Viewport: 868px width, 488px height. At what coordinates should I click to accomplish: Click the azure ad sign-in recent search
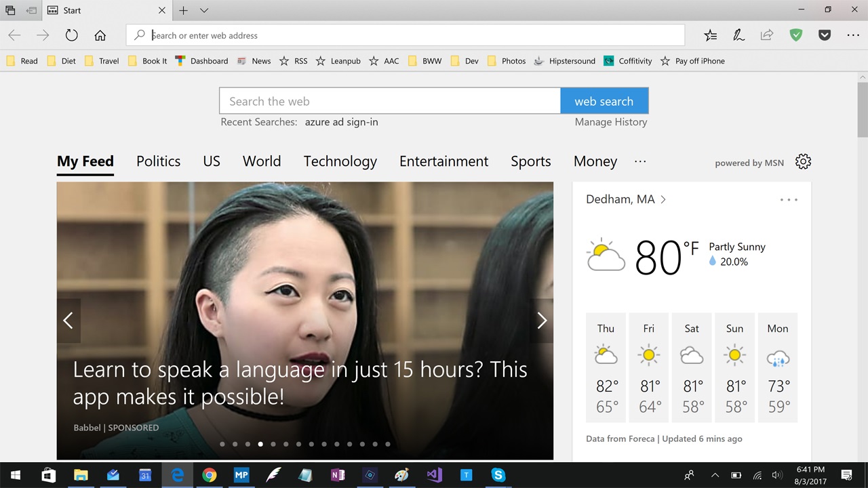point(341,122)
